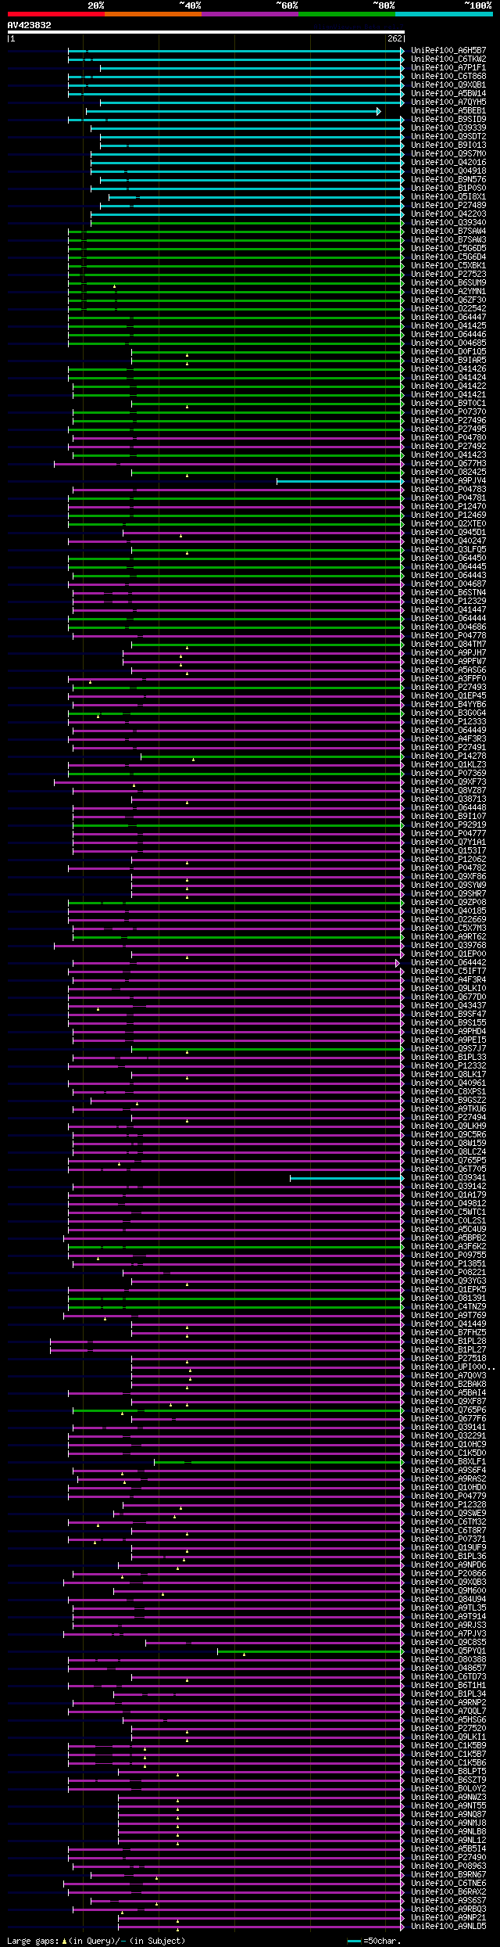
Task: Pick the red ~20% identity legend segment
Action: [55, 14]
